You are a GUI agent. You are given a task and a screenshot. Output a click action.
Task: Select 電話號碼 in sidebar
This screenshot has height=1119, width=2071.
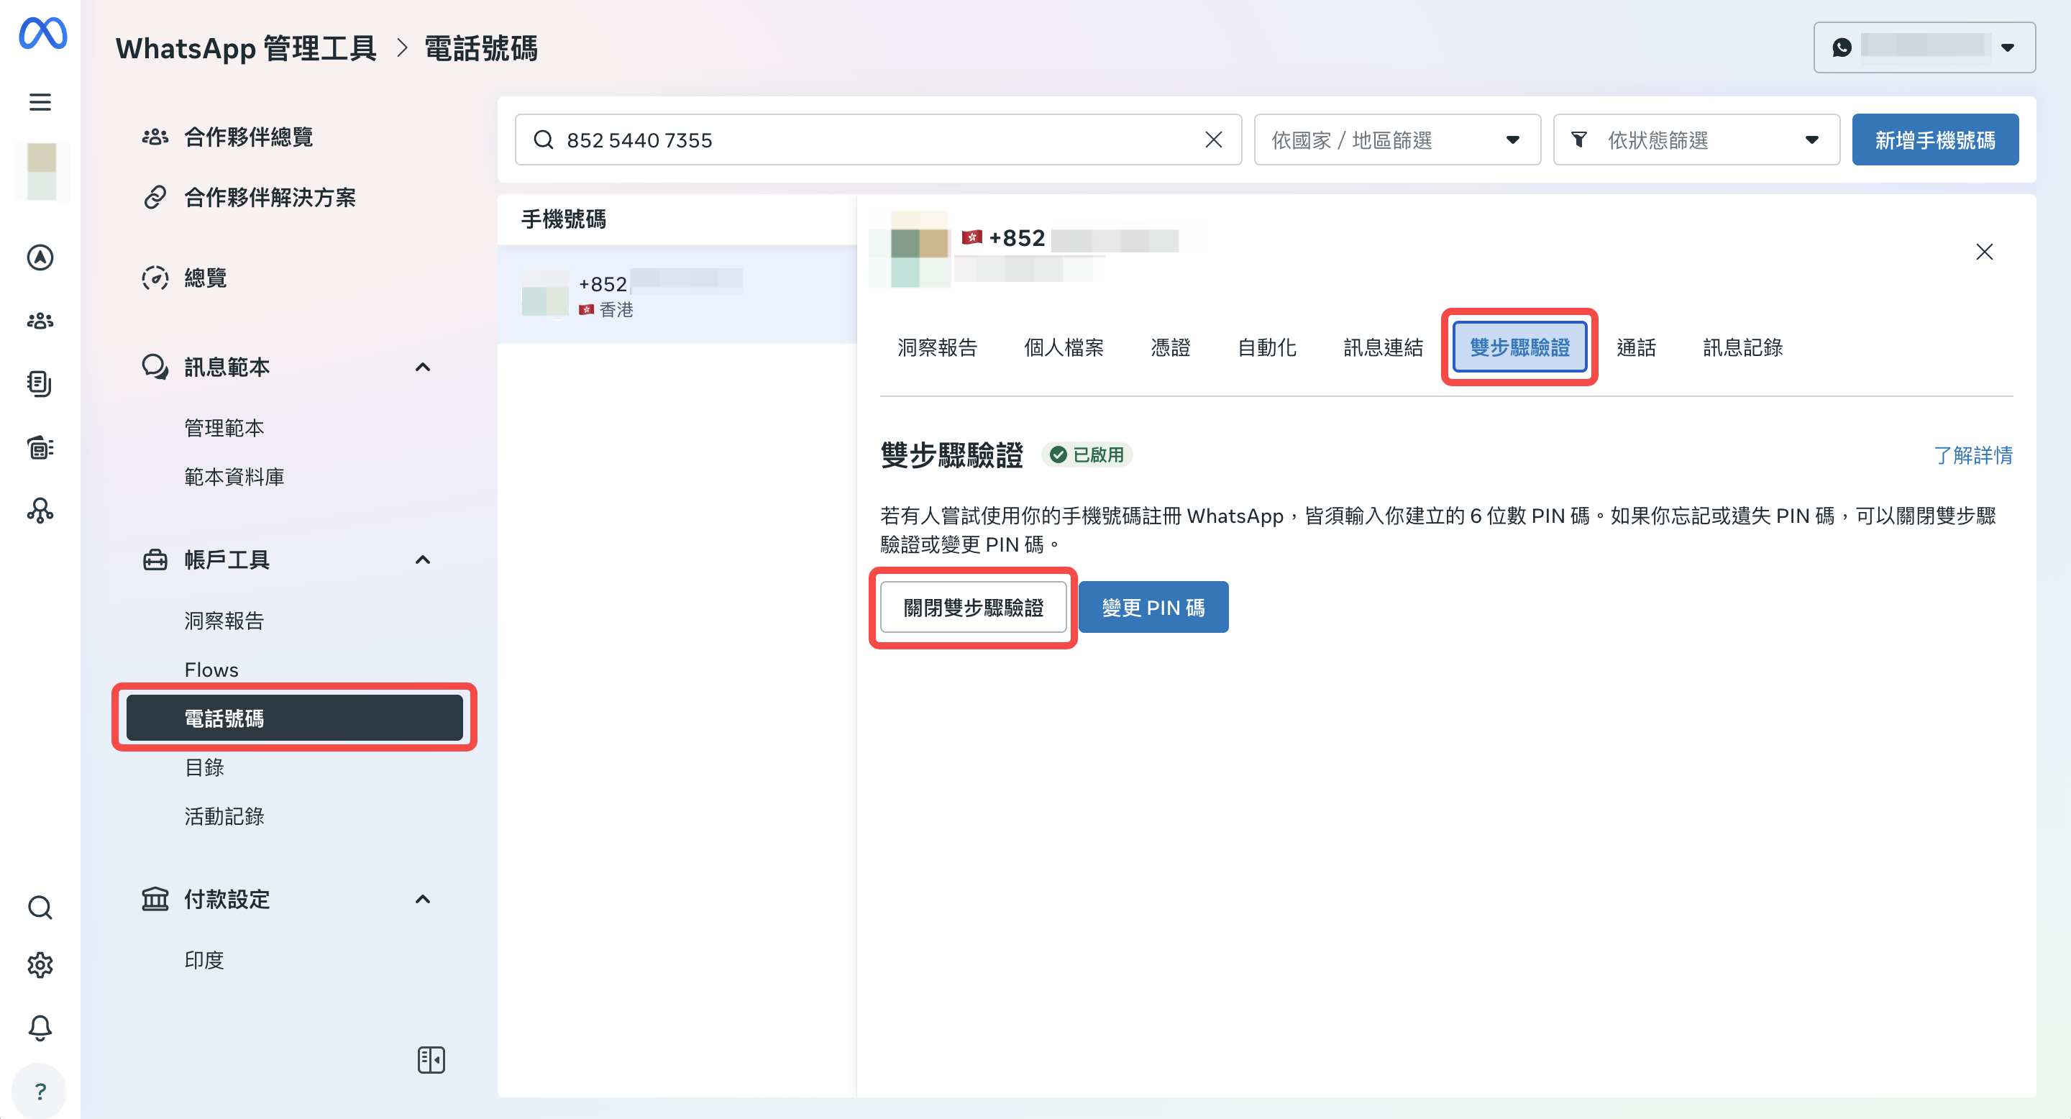tap(294, 718)
